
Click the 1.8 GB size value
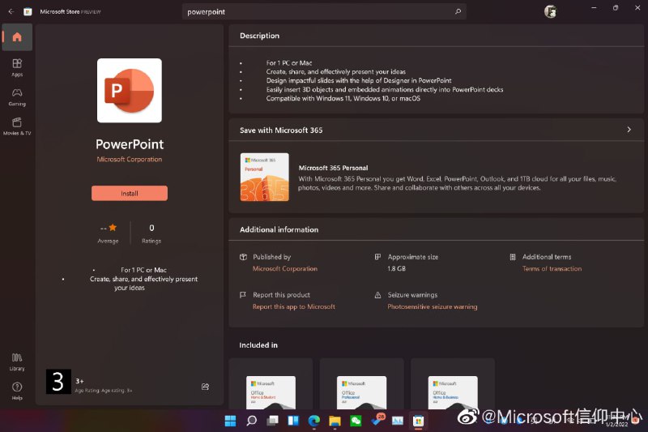396,268
